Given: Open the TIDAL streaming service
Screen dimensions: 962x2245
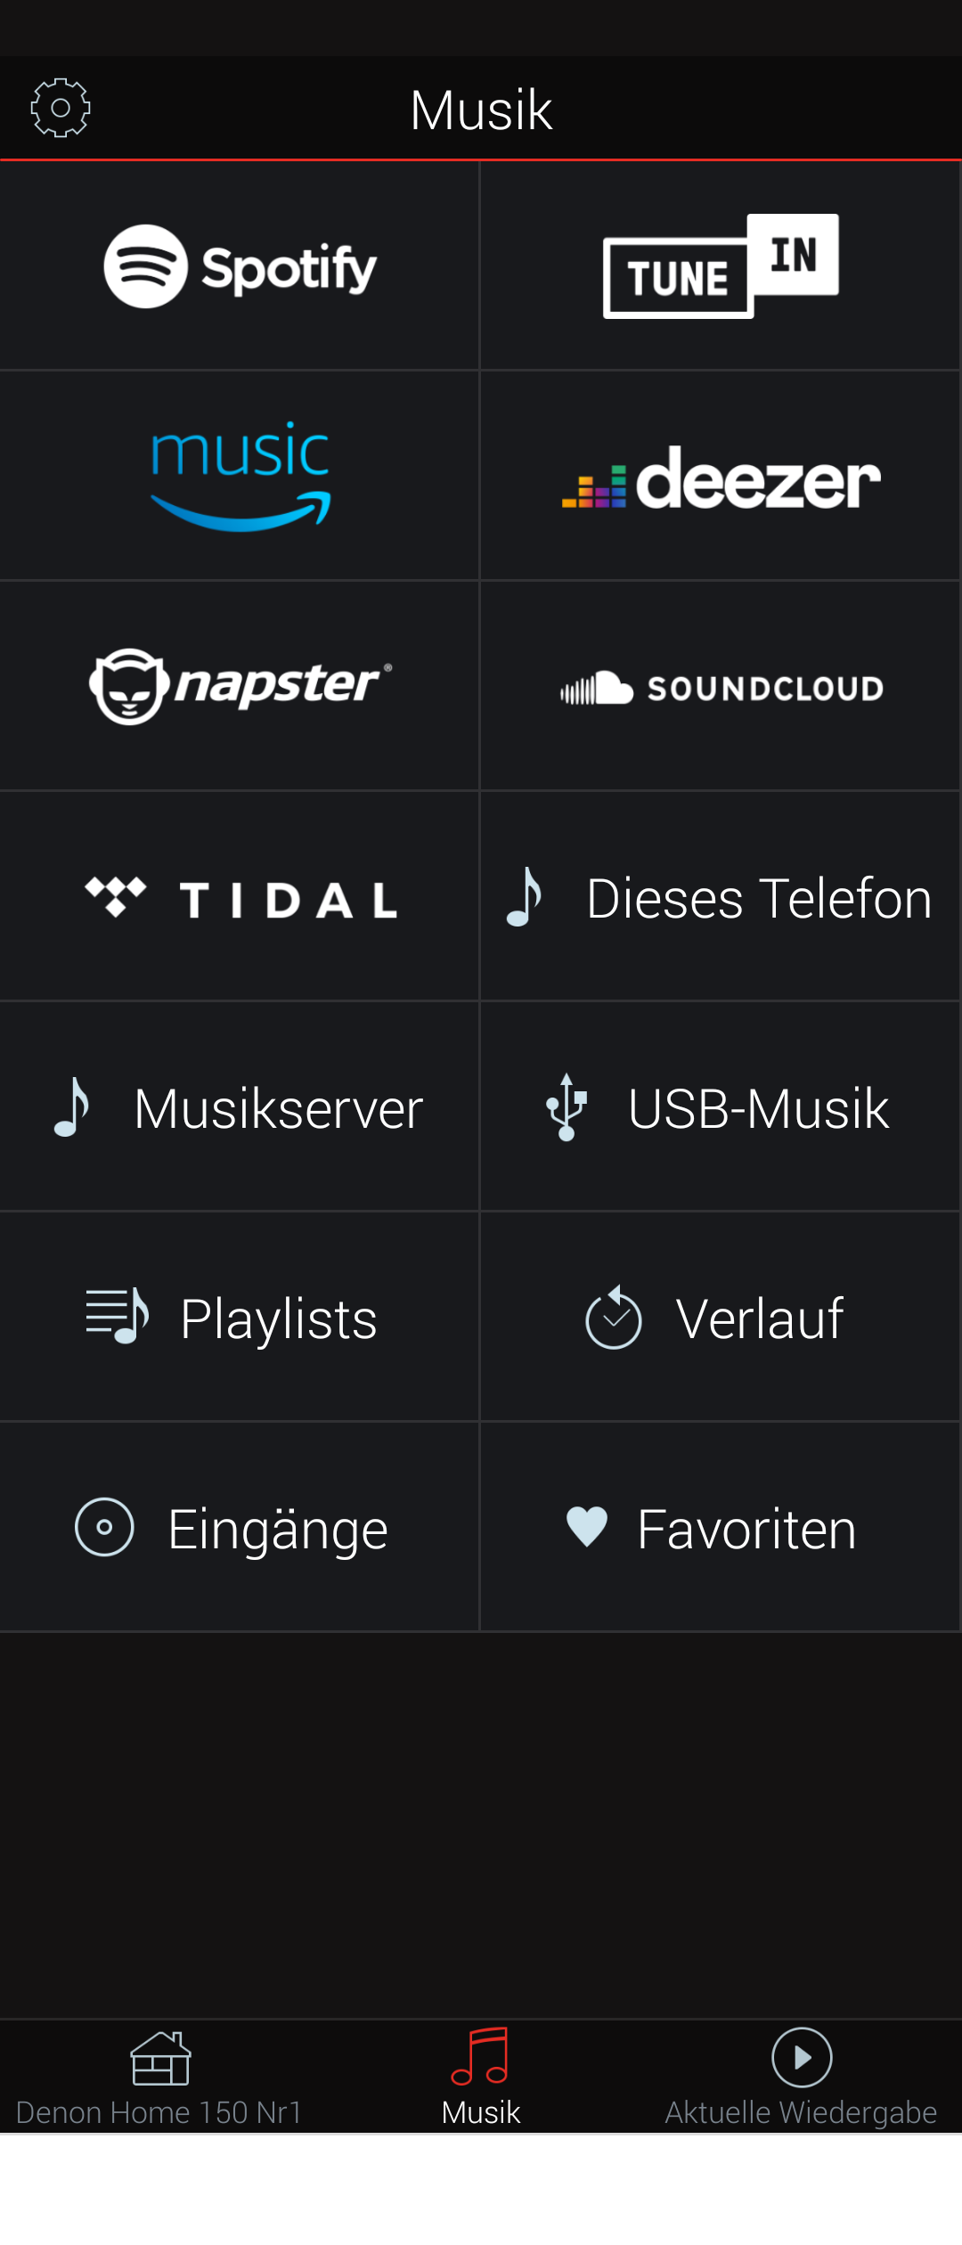Looking at the screenshot, I should click(x=240, y=897).
